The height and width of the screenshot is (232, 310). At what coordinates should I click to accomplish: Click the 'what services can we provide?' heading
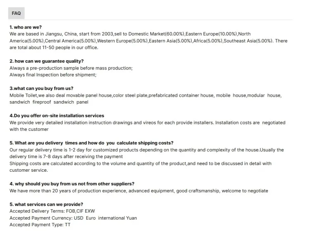pyautogui.click(x=46, y=204)
